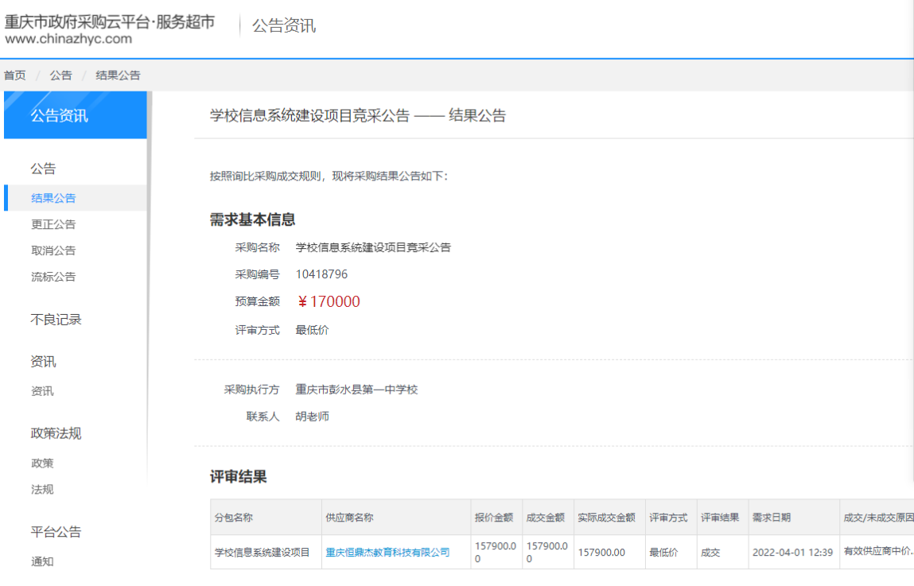
Task: Select 通知 under 平台公告
Action: 42,561
